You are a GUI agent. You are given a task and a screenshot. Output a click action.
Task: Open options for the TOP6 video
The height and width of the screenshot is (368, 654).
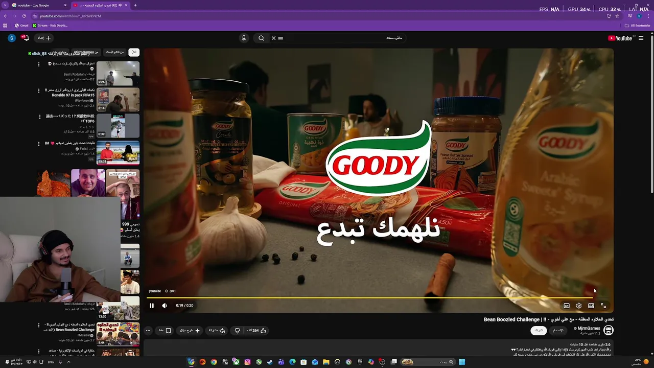(x=39, y=117)
